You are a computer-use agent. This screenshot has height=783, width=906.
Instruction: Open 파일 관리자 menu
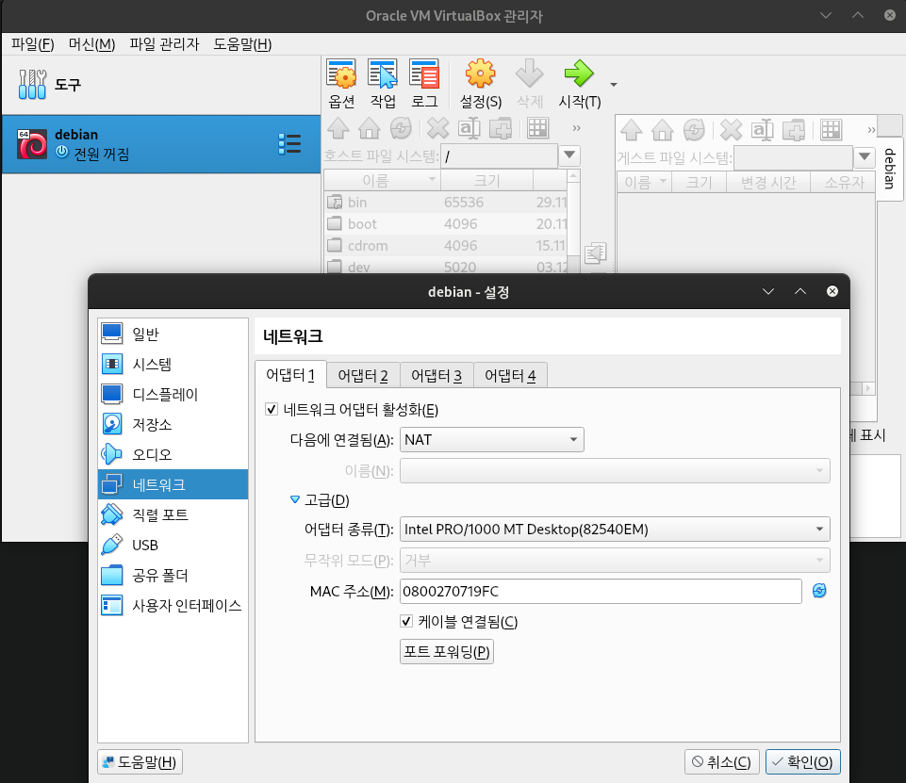(x=164, y=44)
